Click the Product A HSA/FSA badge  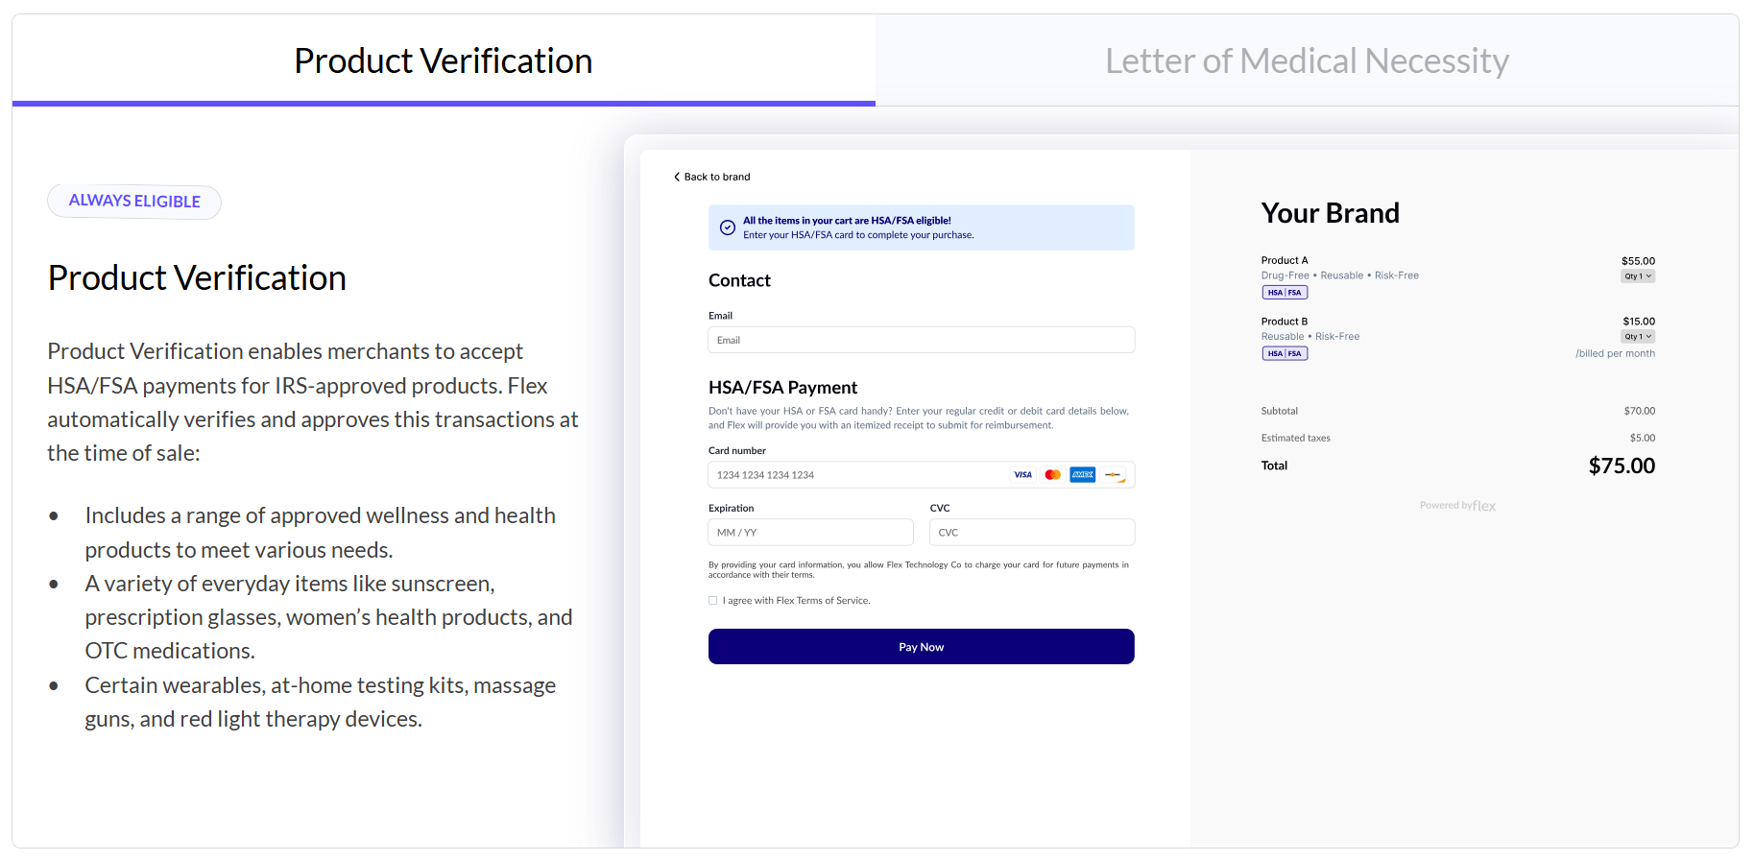(x=1285, y=293)
